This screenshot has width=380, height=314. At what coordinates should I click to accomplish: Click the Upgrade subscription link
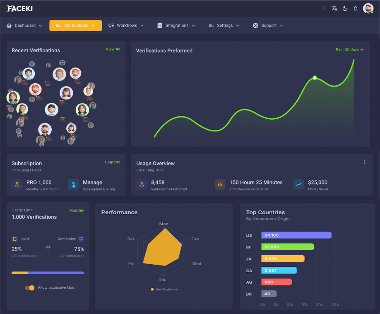112,162
